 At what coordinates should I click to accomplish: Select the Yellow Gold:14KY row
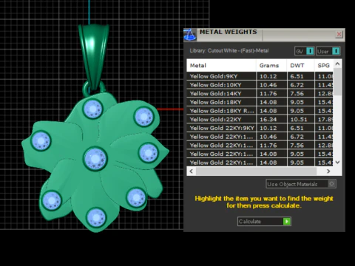(x=260, y=94)
